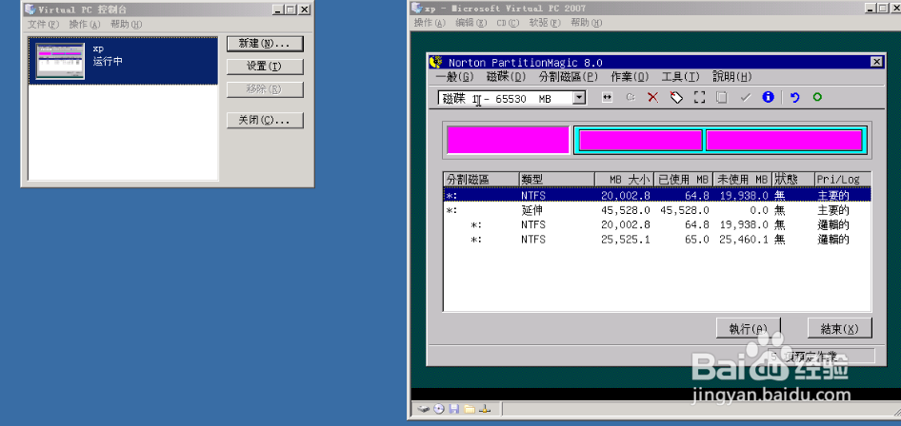Open the 磁碟(D) menu in PartitionMagic
Screen dimensions: 901x426
click(507, 77)
